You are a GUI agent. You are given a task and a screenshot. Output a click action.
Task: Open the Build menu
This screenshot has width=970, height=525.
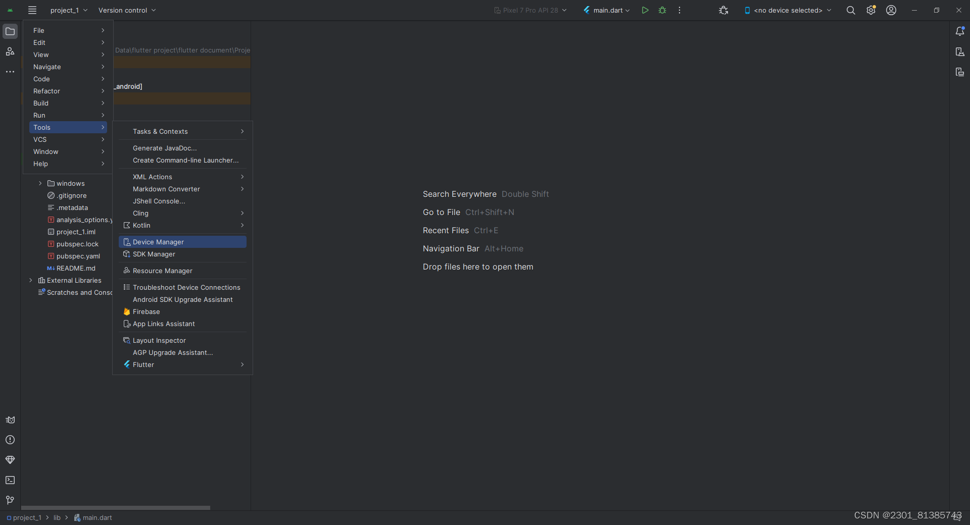pos(68,103)
